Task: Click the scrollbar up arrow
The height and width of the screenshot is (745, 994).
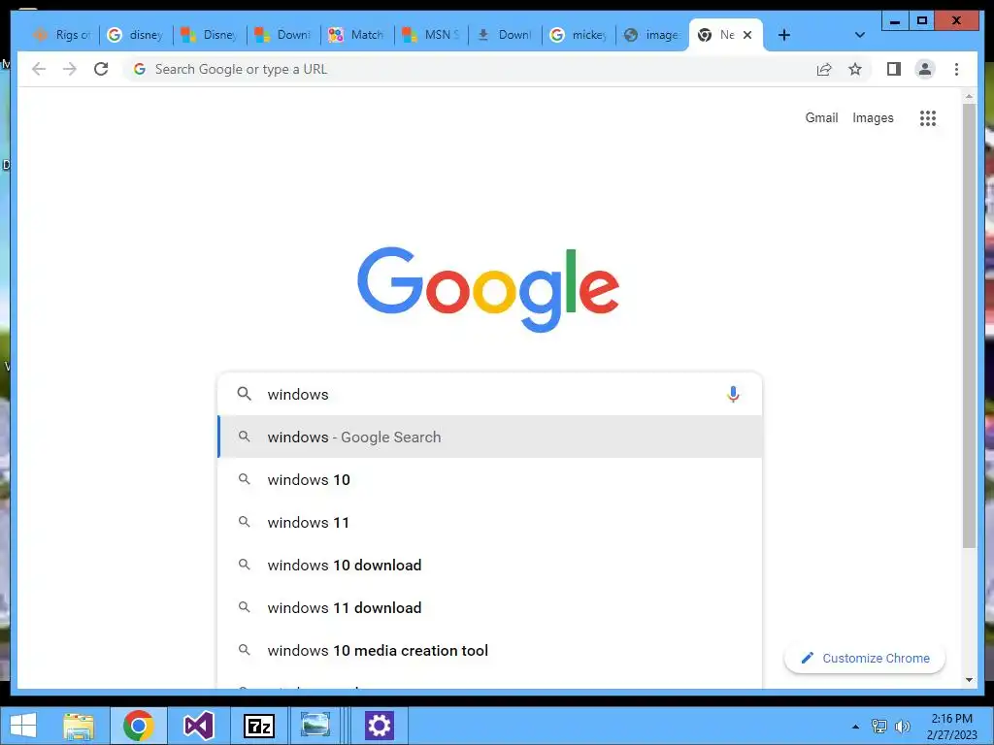Action: coord(969,97)
